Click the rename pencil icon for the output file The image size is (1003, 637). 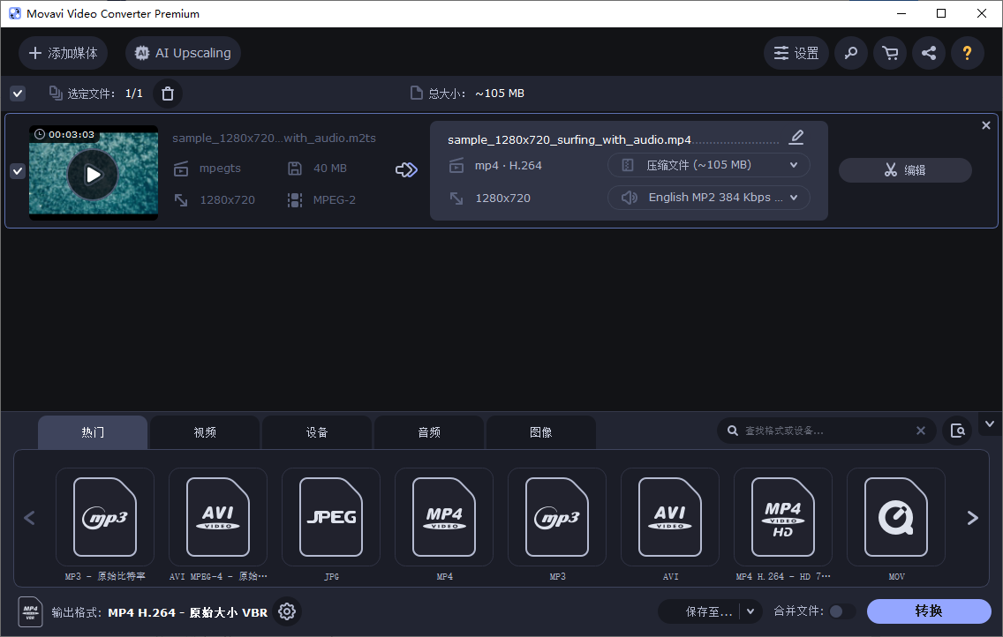tap(796, 137)
